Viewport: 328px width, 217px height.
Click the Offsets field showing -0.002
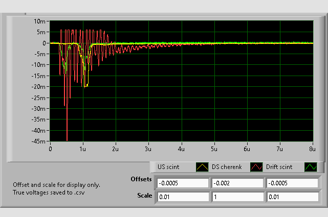point(237,183)
